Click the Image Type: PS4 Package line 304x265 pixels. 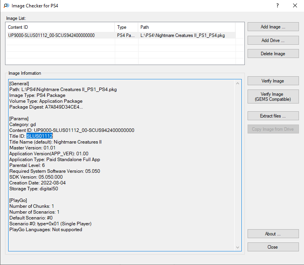pyautogui.click(x=37, y=95)
